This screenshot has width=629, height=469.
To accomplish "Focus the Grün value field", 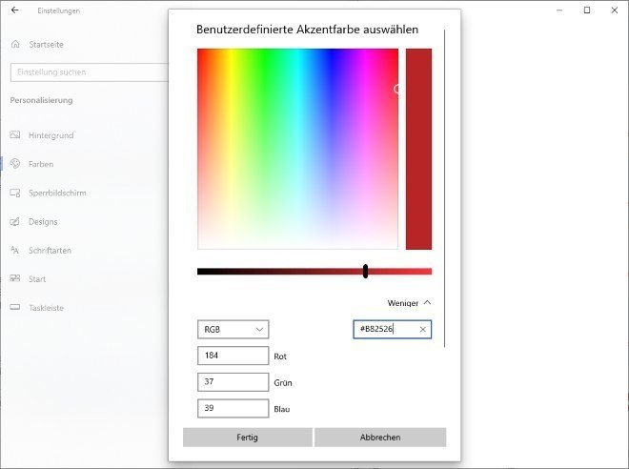I will [233, 382].
